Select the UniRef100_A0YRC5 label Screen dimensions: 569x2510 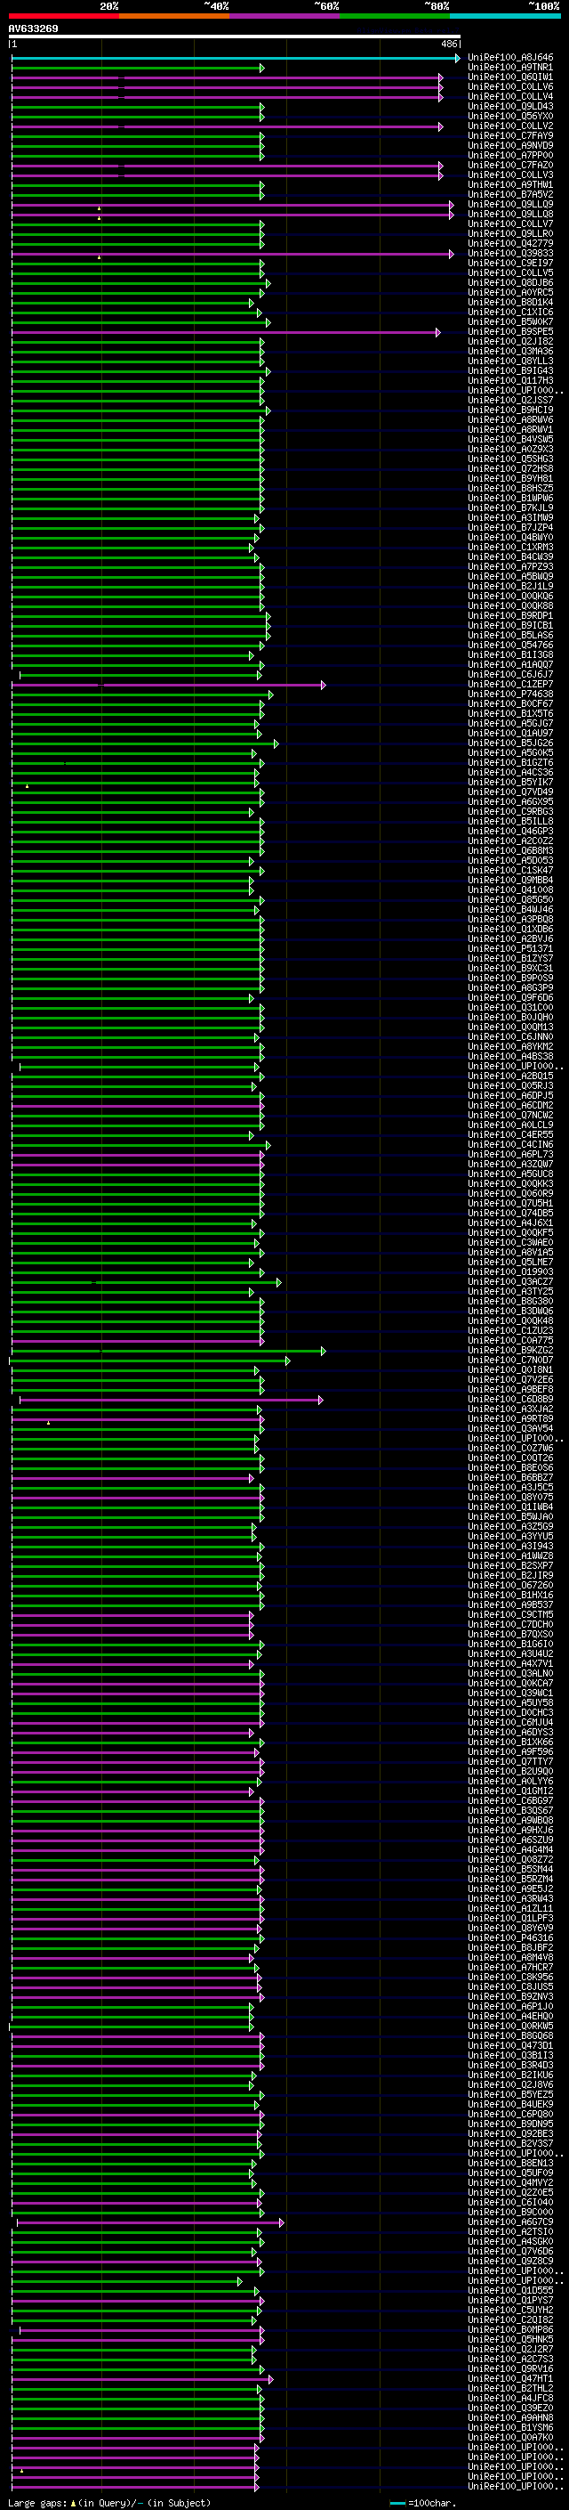(x=510, y=292)
